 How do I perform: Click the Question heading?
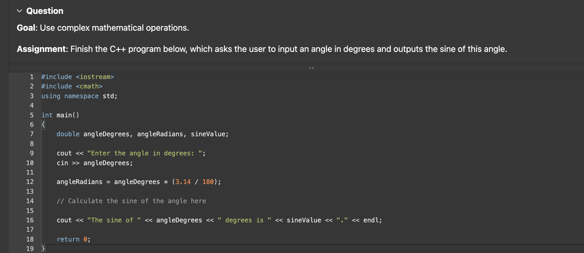[x=45, y=11]
